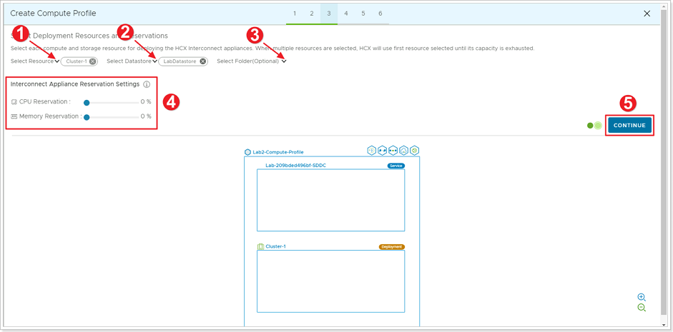Screen dimensions: 673x332
Task: Jump to wizard step 5
Action: (363, 14)
